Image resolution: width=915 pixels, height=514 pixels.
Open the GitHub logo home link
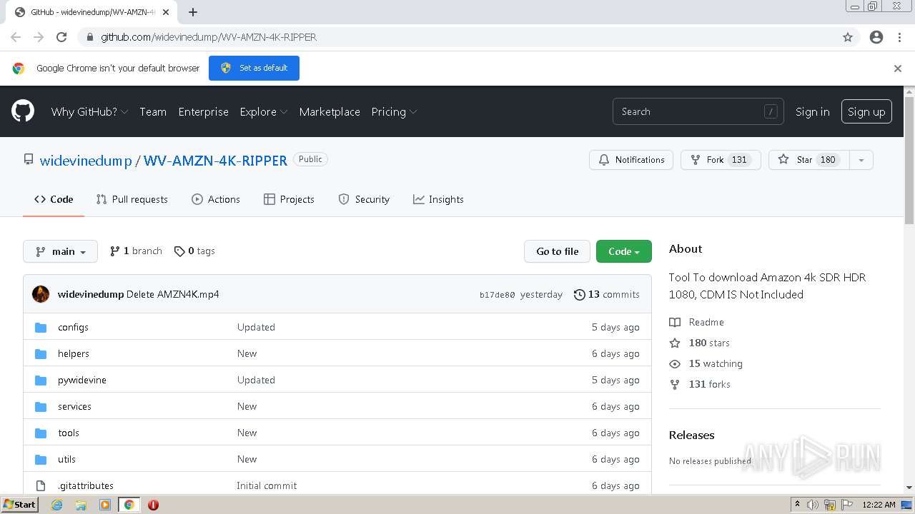pos(23,111)
